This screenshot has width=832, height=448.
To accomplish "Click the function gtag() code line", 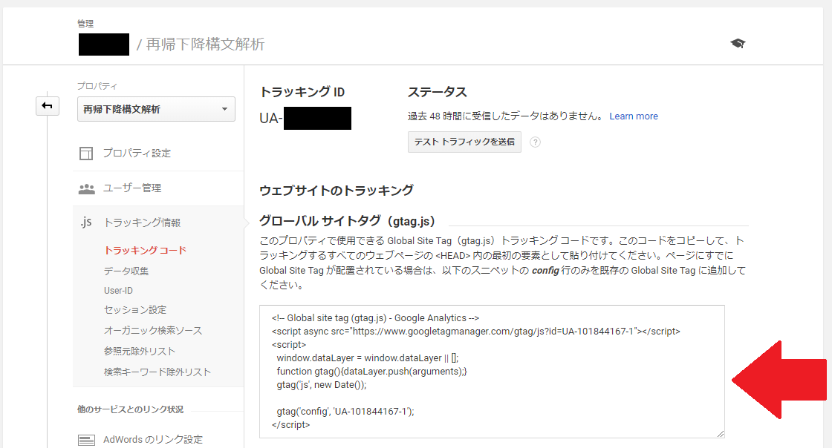I will (x=372, y=372).
